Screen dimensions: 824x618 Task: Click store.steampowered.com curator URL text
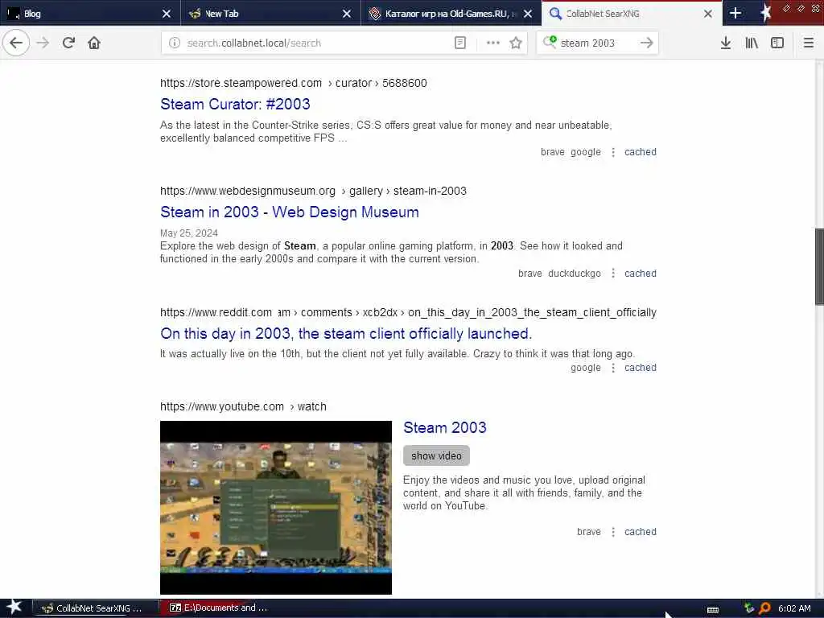pos(293,83)
